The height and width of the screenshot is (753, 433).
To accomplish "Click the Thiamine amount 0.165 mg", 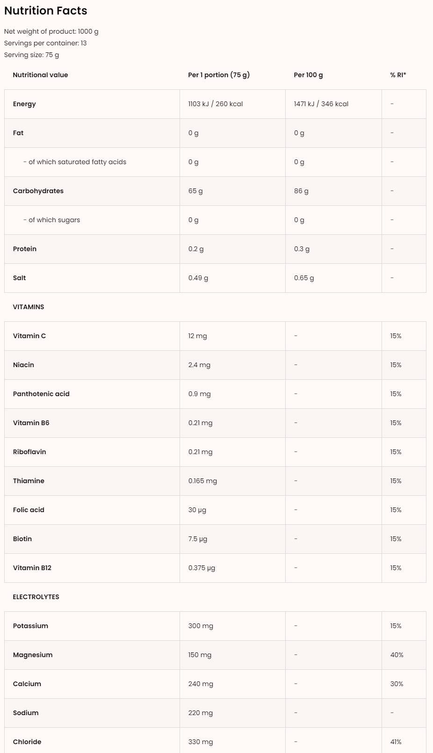I will 202,481.
